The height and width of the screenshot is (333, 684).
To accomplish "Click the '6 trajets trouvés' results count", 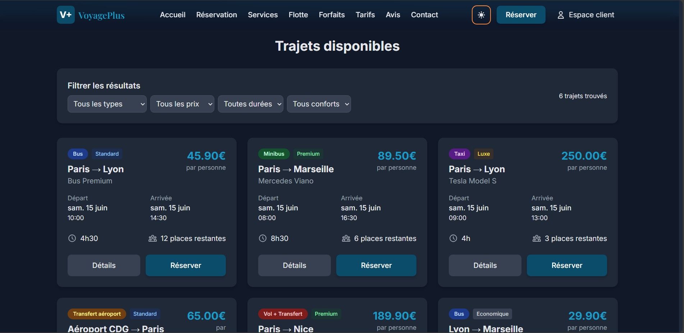I will [x=583, y=96].
